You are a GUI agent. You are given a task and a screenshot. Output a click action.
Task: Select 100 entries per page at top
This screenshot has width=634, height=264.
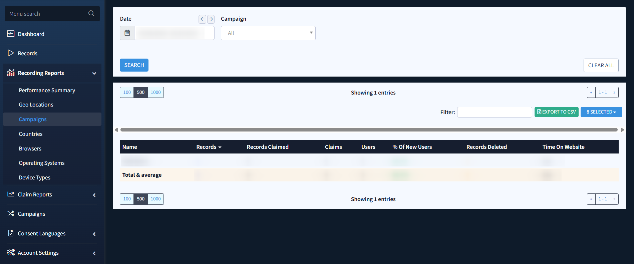[x=127, y=93]
